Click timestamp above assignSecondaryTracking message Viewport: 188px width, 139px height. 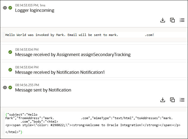point(27,50)
